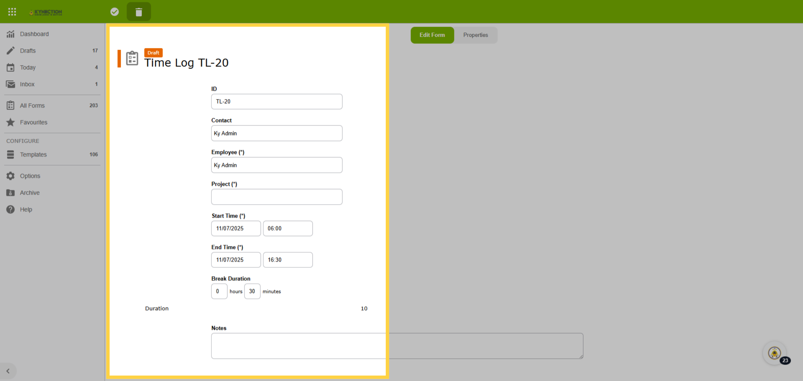Viewport: 803px width, 381px height.
Task: Open the apps grid menu
Action: click(12, 12)
